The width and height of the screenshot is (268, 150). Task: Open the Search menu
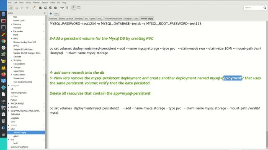click(45, 2)
